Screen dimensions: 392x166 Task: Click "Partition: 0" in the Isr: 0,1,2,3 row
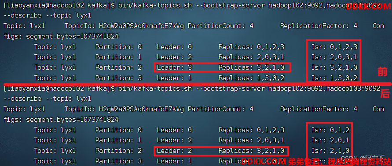click(118, 46)
